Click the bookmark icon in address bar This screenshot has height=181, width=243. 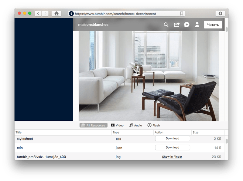pos(181,13)
